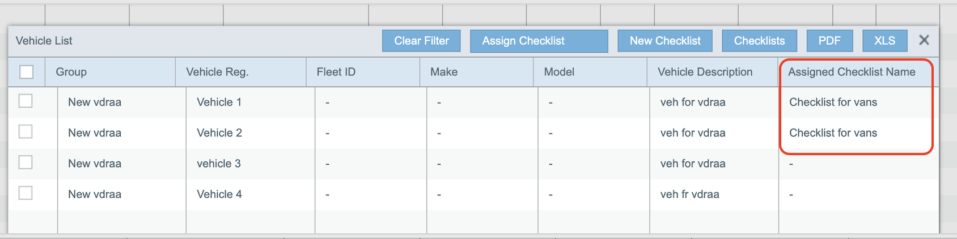This screenshot has height=239, width=957.
Task: Export vehicle list as PDF
Action: 829,41
